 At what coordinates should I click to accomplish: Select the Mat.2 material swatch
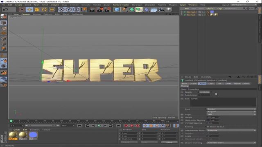13,136
